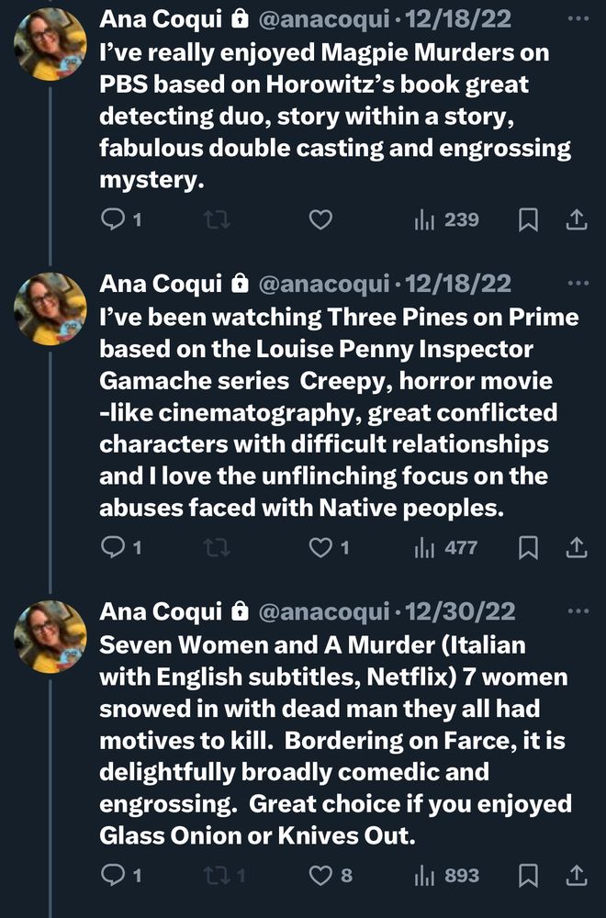View analytics showing 893 views
This screenshot has height=918, width=606.
point(446,876)
